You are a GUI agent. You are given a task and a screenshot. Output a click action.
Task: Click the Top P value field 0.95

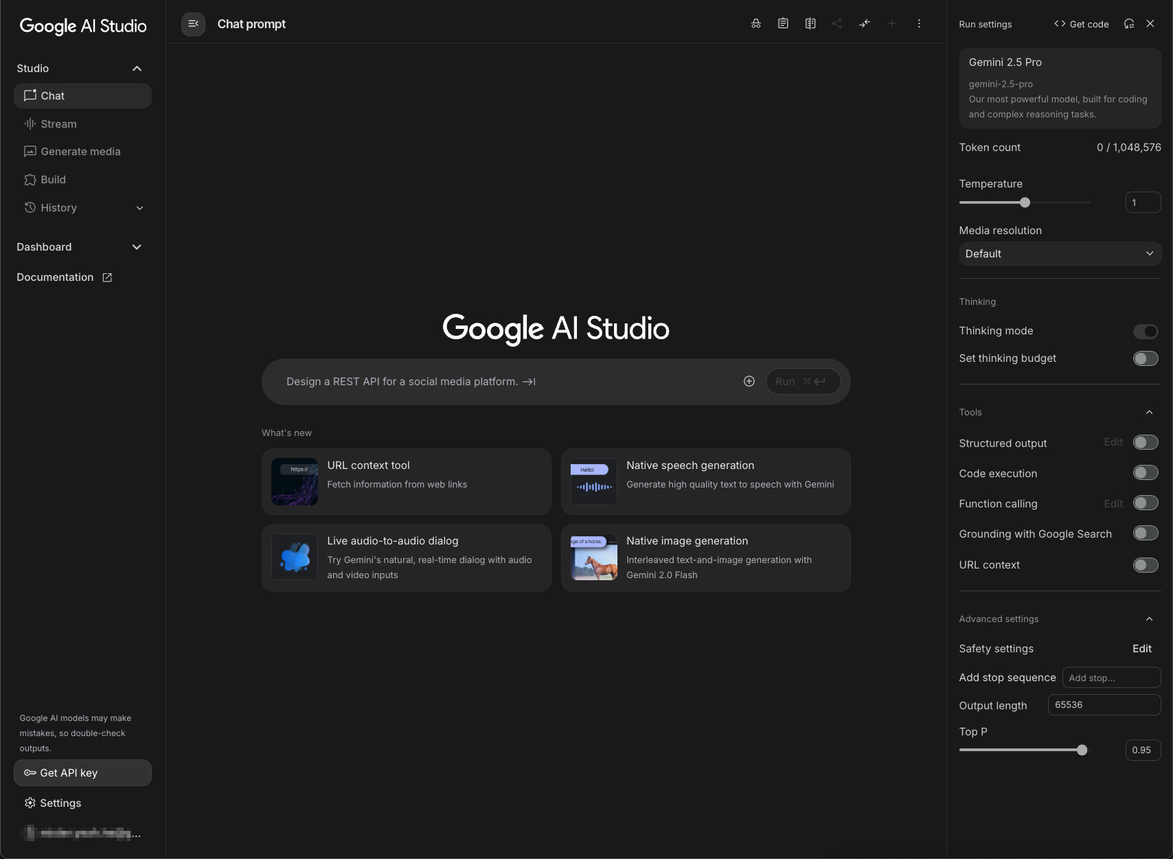pos(1143,750)
